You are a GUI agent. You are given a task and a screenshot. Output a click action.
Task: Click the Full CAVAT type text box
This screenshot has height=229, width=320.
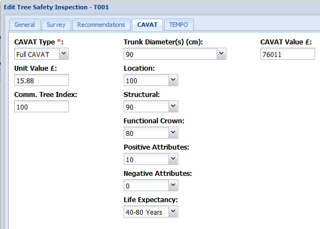point(37,54)
